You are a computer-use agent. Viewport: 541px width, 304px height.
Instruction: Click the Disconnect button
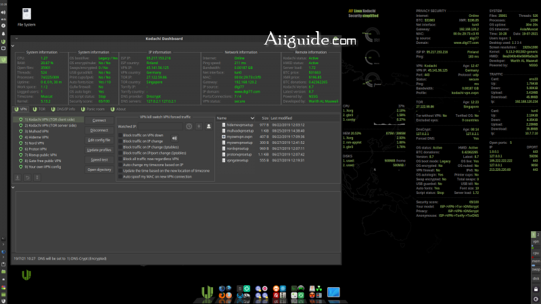(99, 130)
